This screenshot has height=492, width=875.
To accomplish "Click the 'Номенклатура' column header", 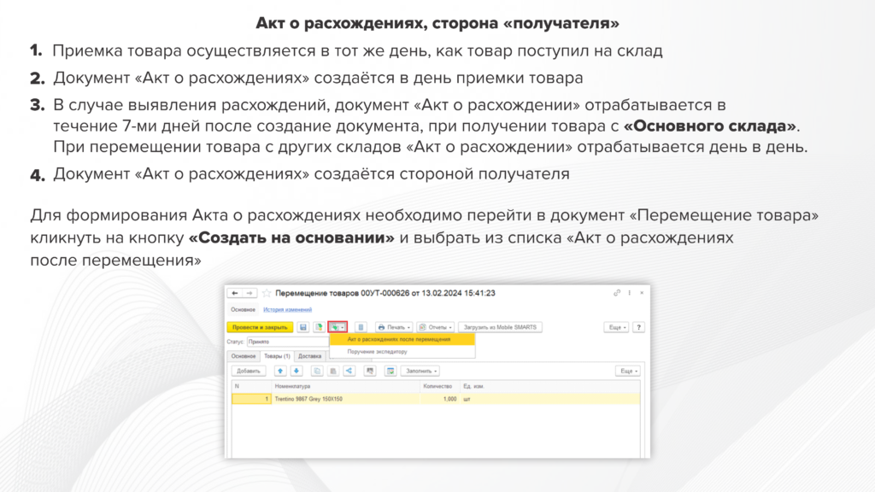I will tap(346, 386).
